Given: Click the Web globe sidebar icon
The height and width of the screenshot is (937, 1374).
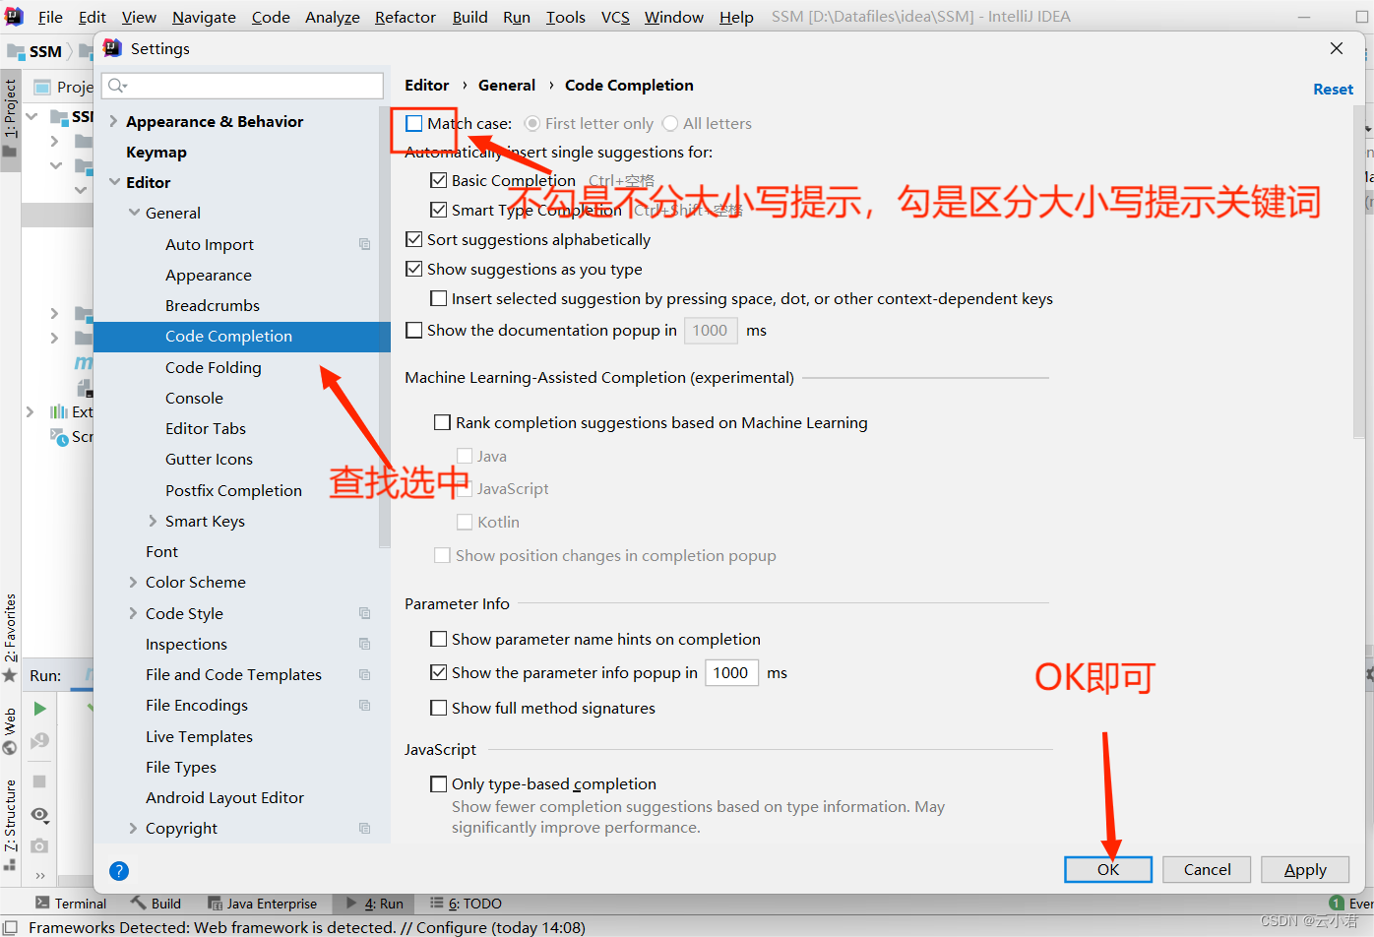Looking at the screenshot, I should point(10,747).
